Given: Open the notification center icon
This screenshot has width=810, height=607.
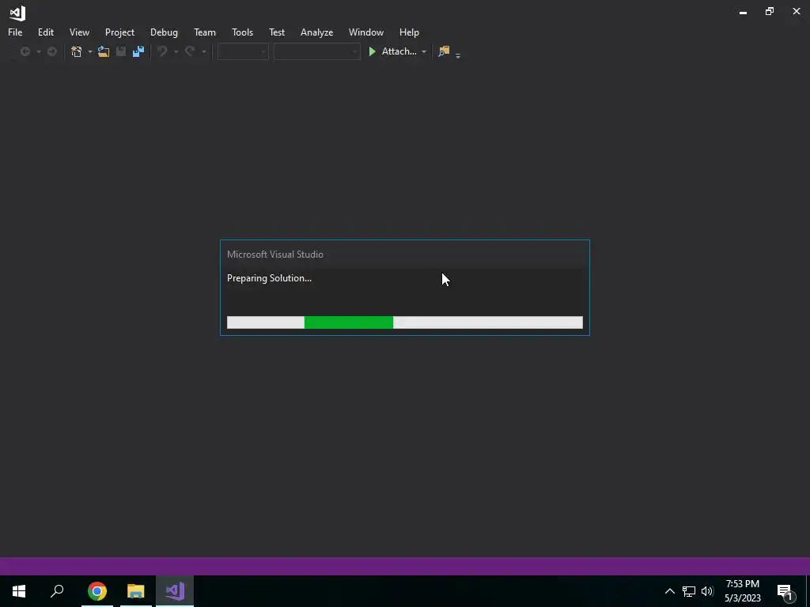Looking at the screenshot, I should tap(785, 591).
